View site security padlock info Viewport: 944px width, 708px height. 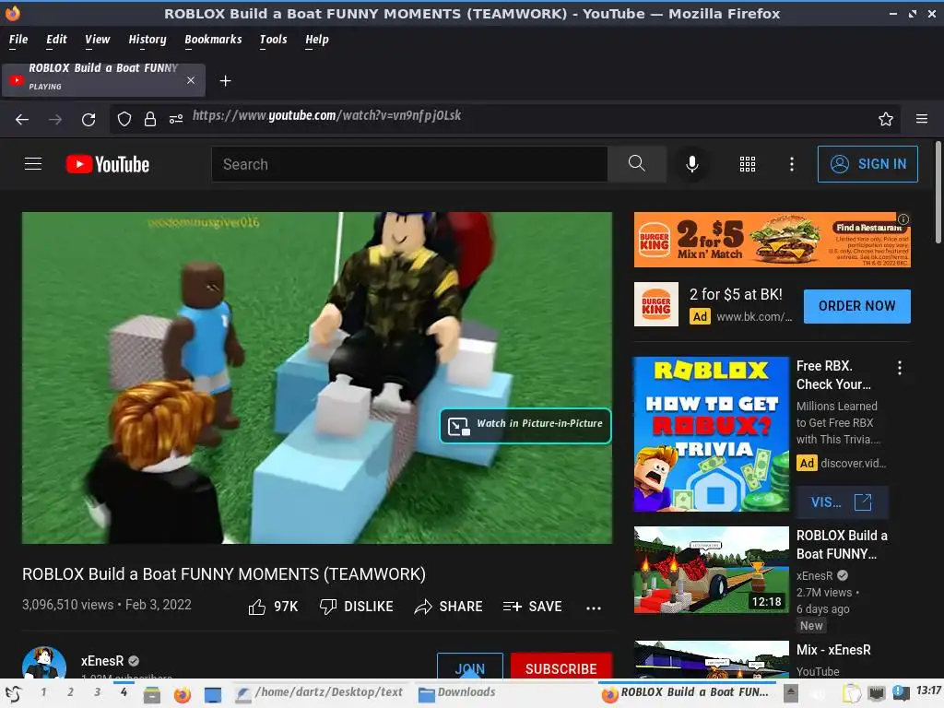[x=150, y=119]
